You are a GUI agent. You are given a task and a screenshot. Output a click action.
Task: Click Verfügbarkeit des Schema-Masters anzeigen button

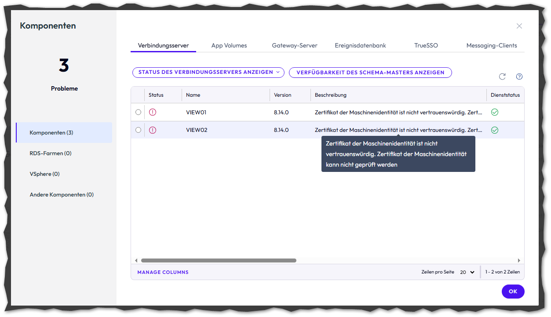click(x=370, y=73)
